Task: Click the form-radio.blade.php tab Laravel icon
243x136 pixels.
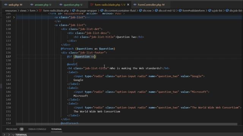Action: pyautogui.click(x=92, y=5)
